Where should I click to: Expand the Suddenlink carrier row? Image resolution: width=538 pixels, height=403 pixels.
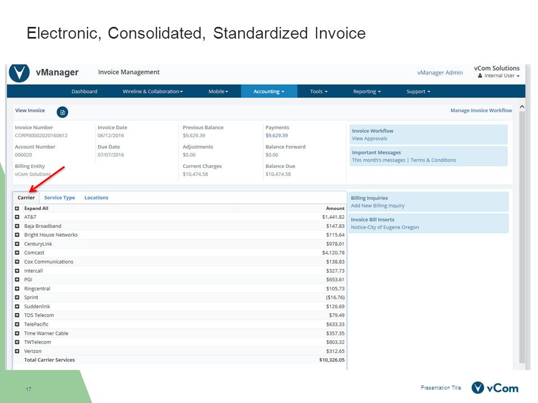(17, 306)
